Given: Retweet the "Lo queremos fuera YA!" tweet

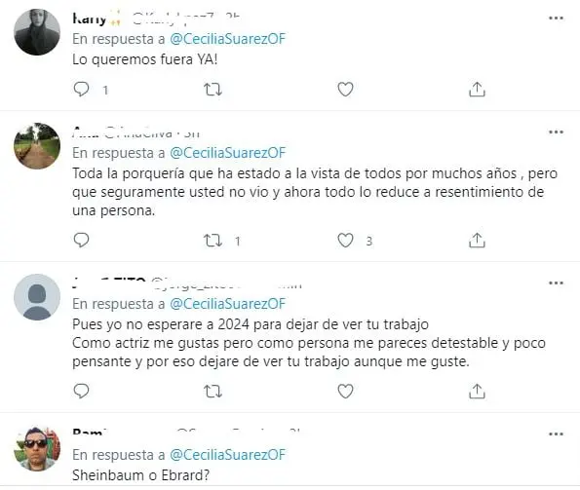Looking at the screenshot, I should tap(213, 90).
